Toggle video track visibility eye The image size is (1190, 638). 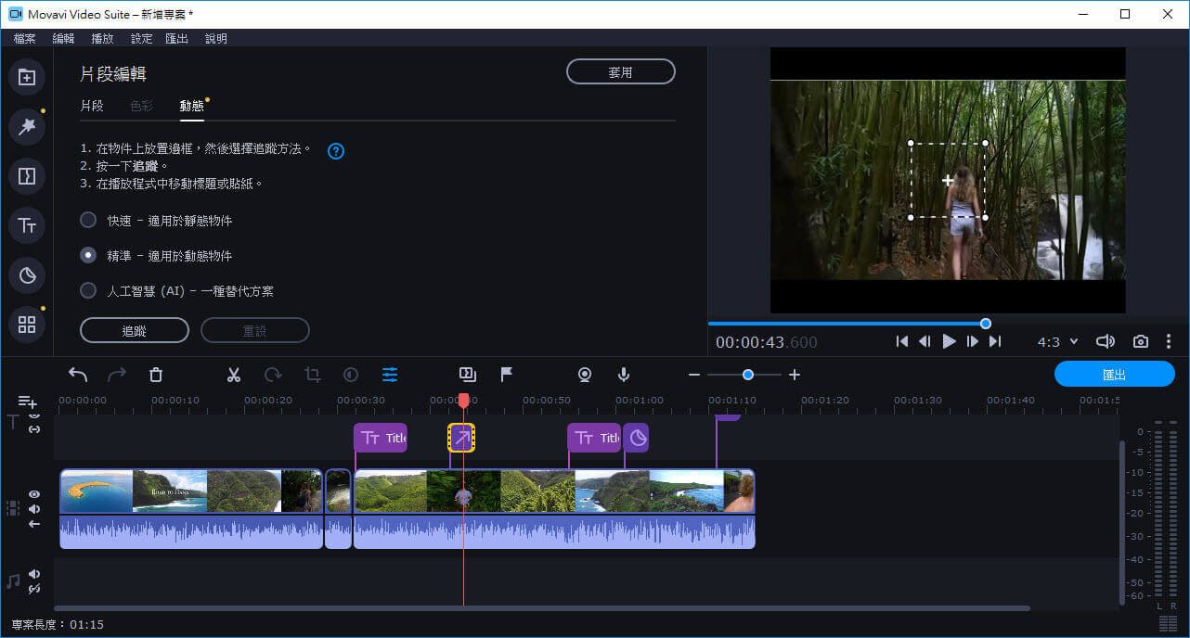34,494
